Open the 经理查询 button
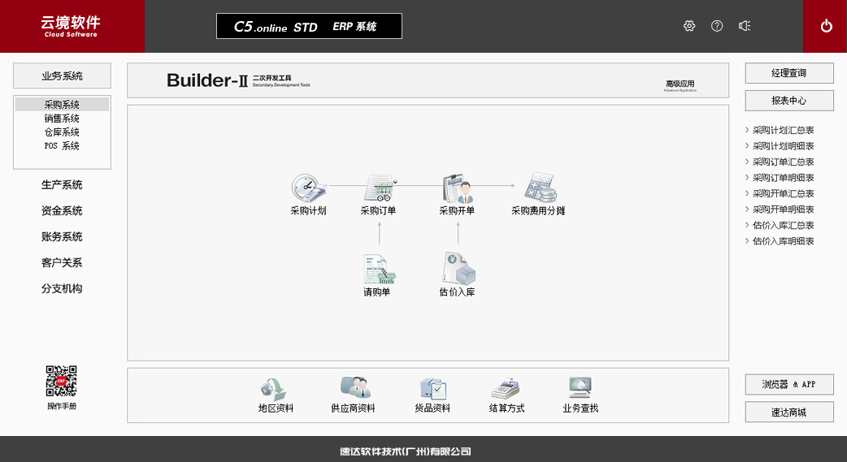The image size is (847, 462). coord(789,73)
